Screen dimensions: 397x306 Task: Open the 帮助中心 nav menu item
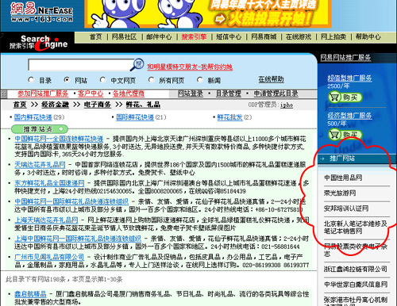coord(368,36)
